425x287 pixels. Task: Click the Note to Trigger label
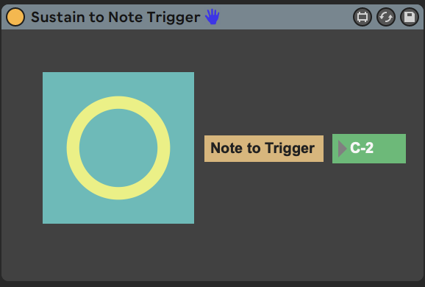click(264, 149)
